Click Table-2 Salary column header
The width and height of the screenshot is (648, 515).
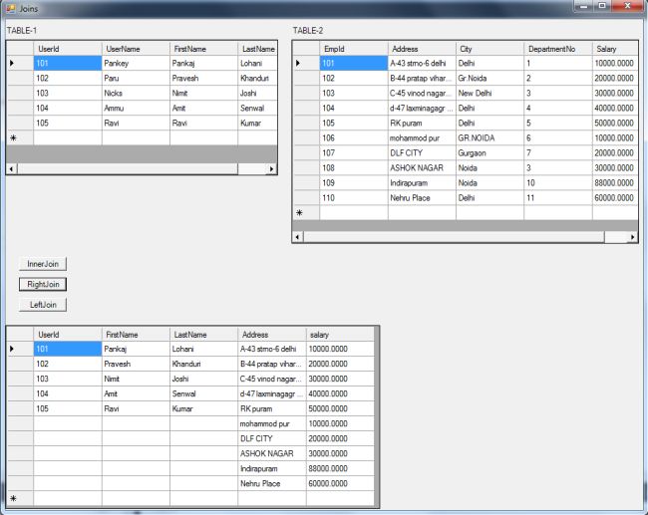coord(615,49)
